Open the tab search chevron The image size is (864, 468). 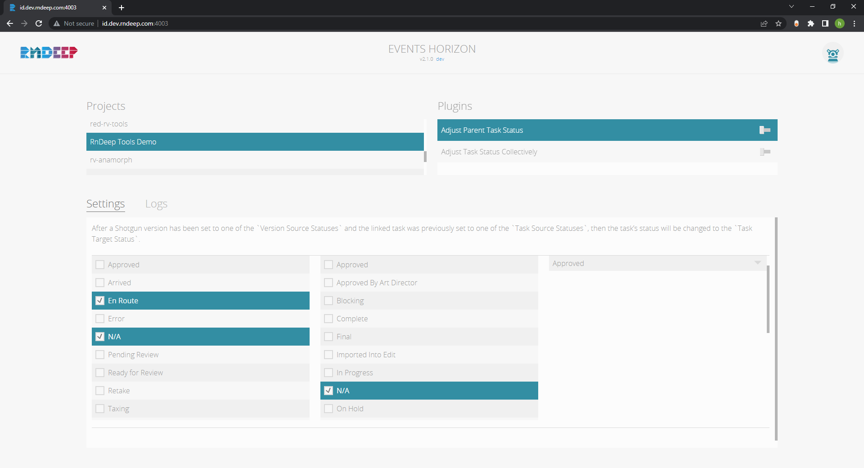click(x=792, y=7)
